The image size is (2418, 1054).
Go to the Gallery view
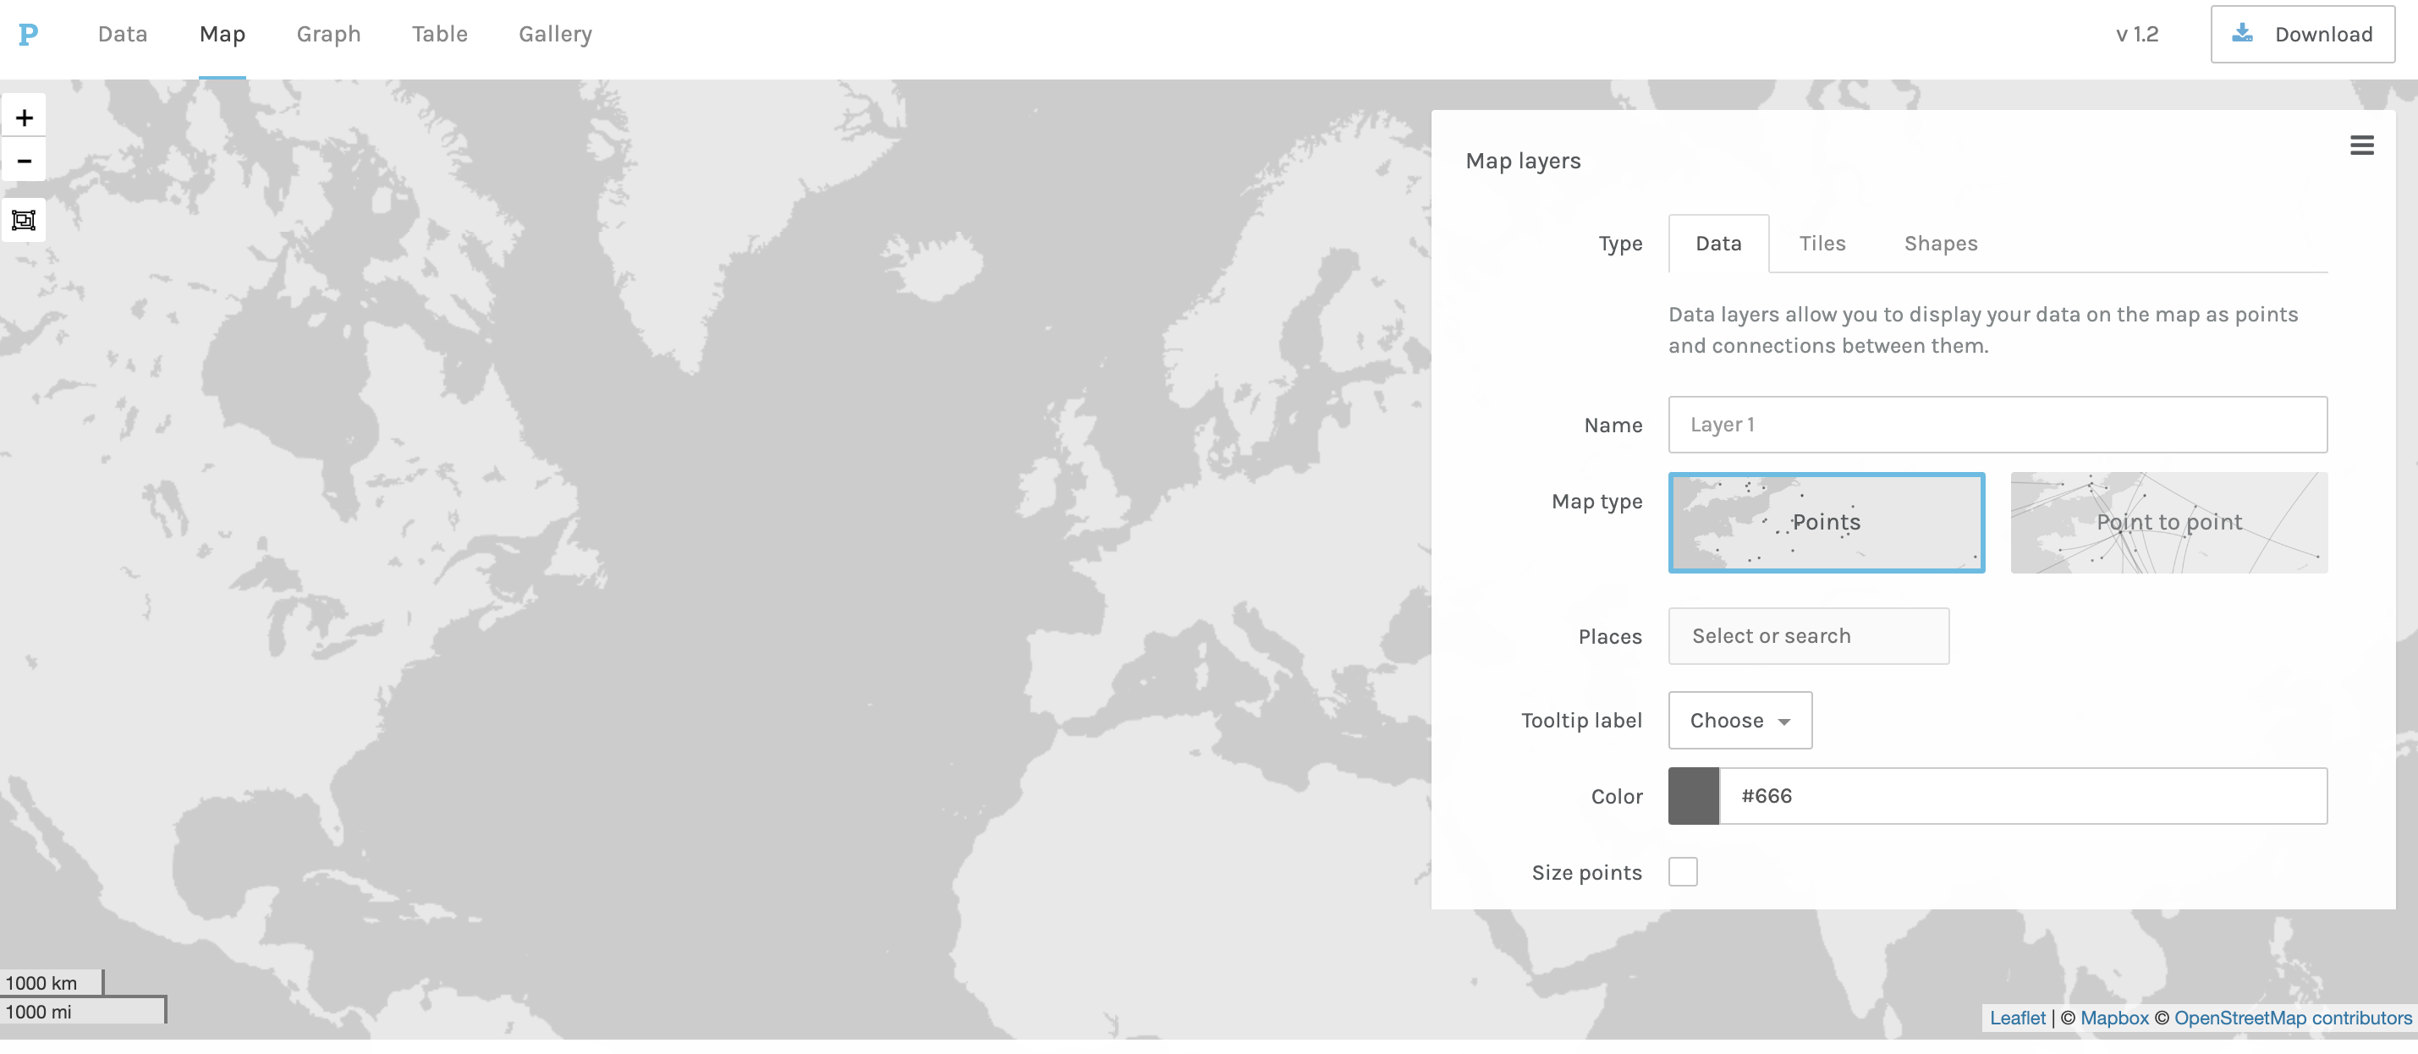555,35
